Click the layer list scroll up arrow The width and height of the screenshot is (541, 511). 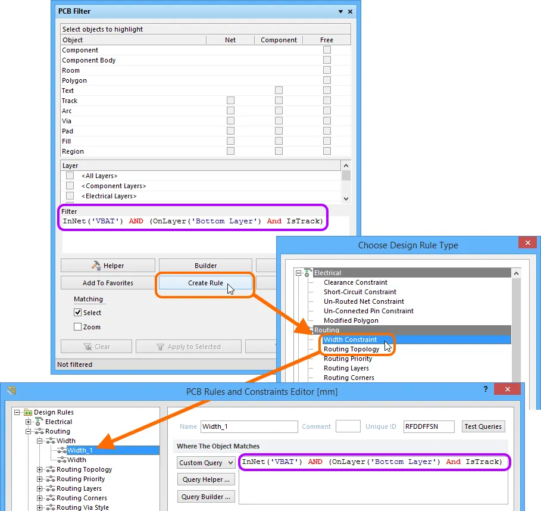click(x=346, y=166)
